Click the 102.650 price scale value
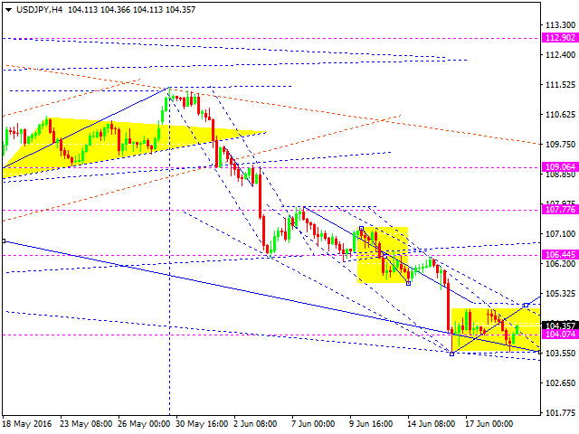The height and width of the screenshot is (434, 579). coord(560,383)
